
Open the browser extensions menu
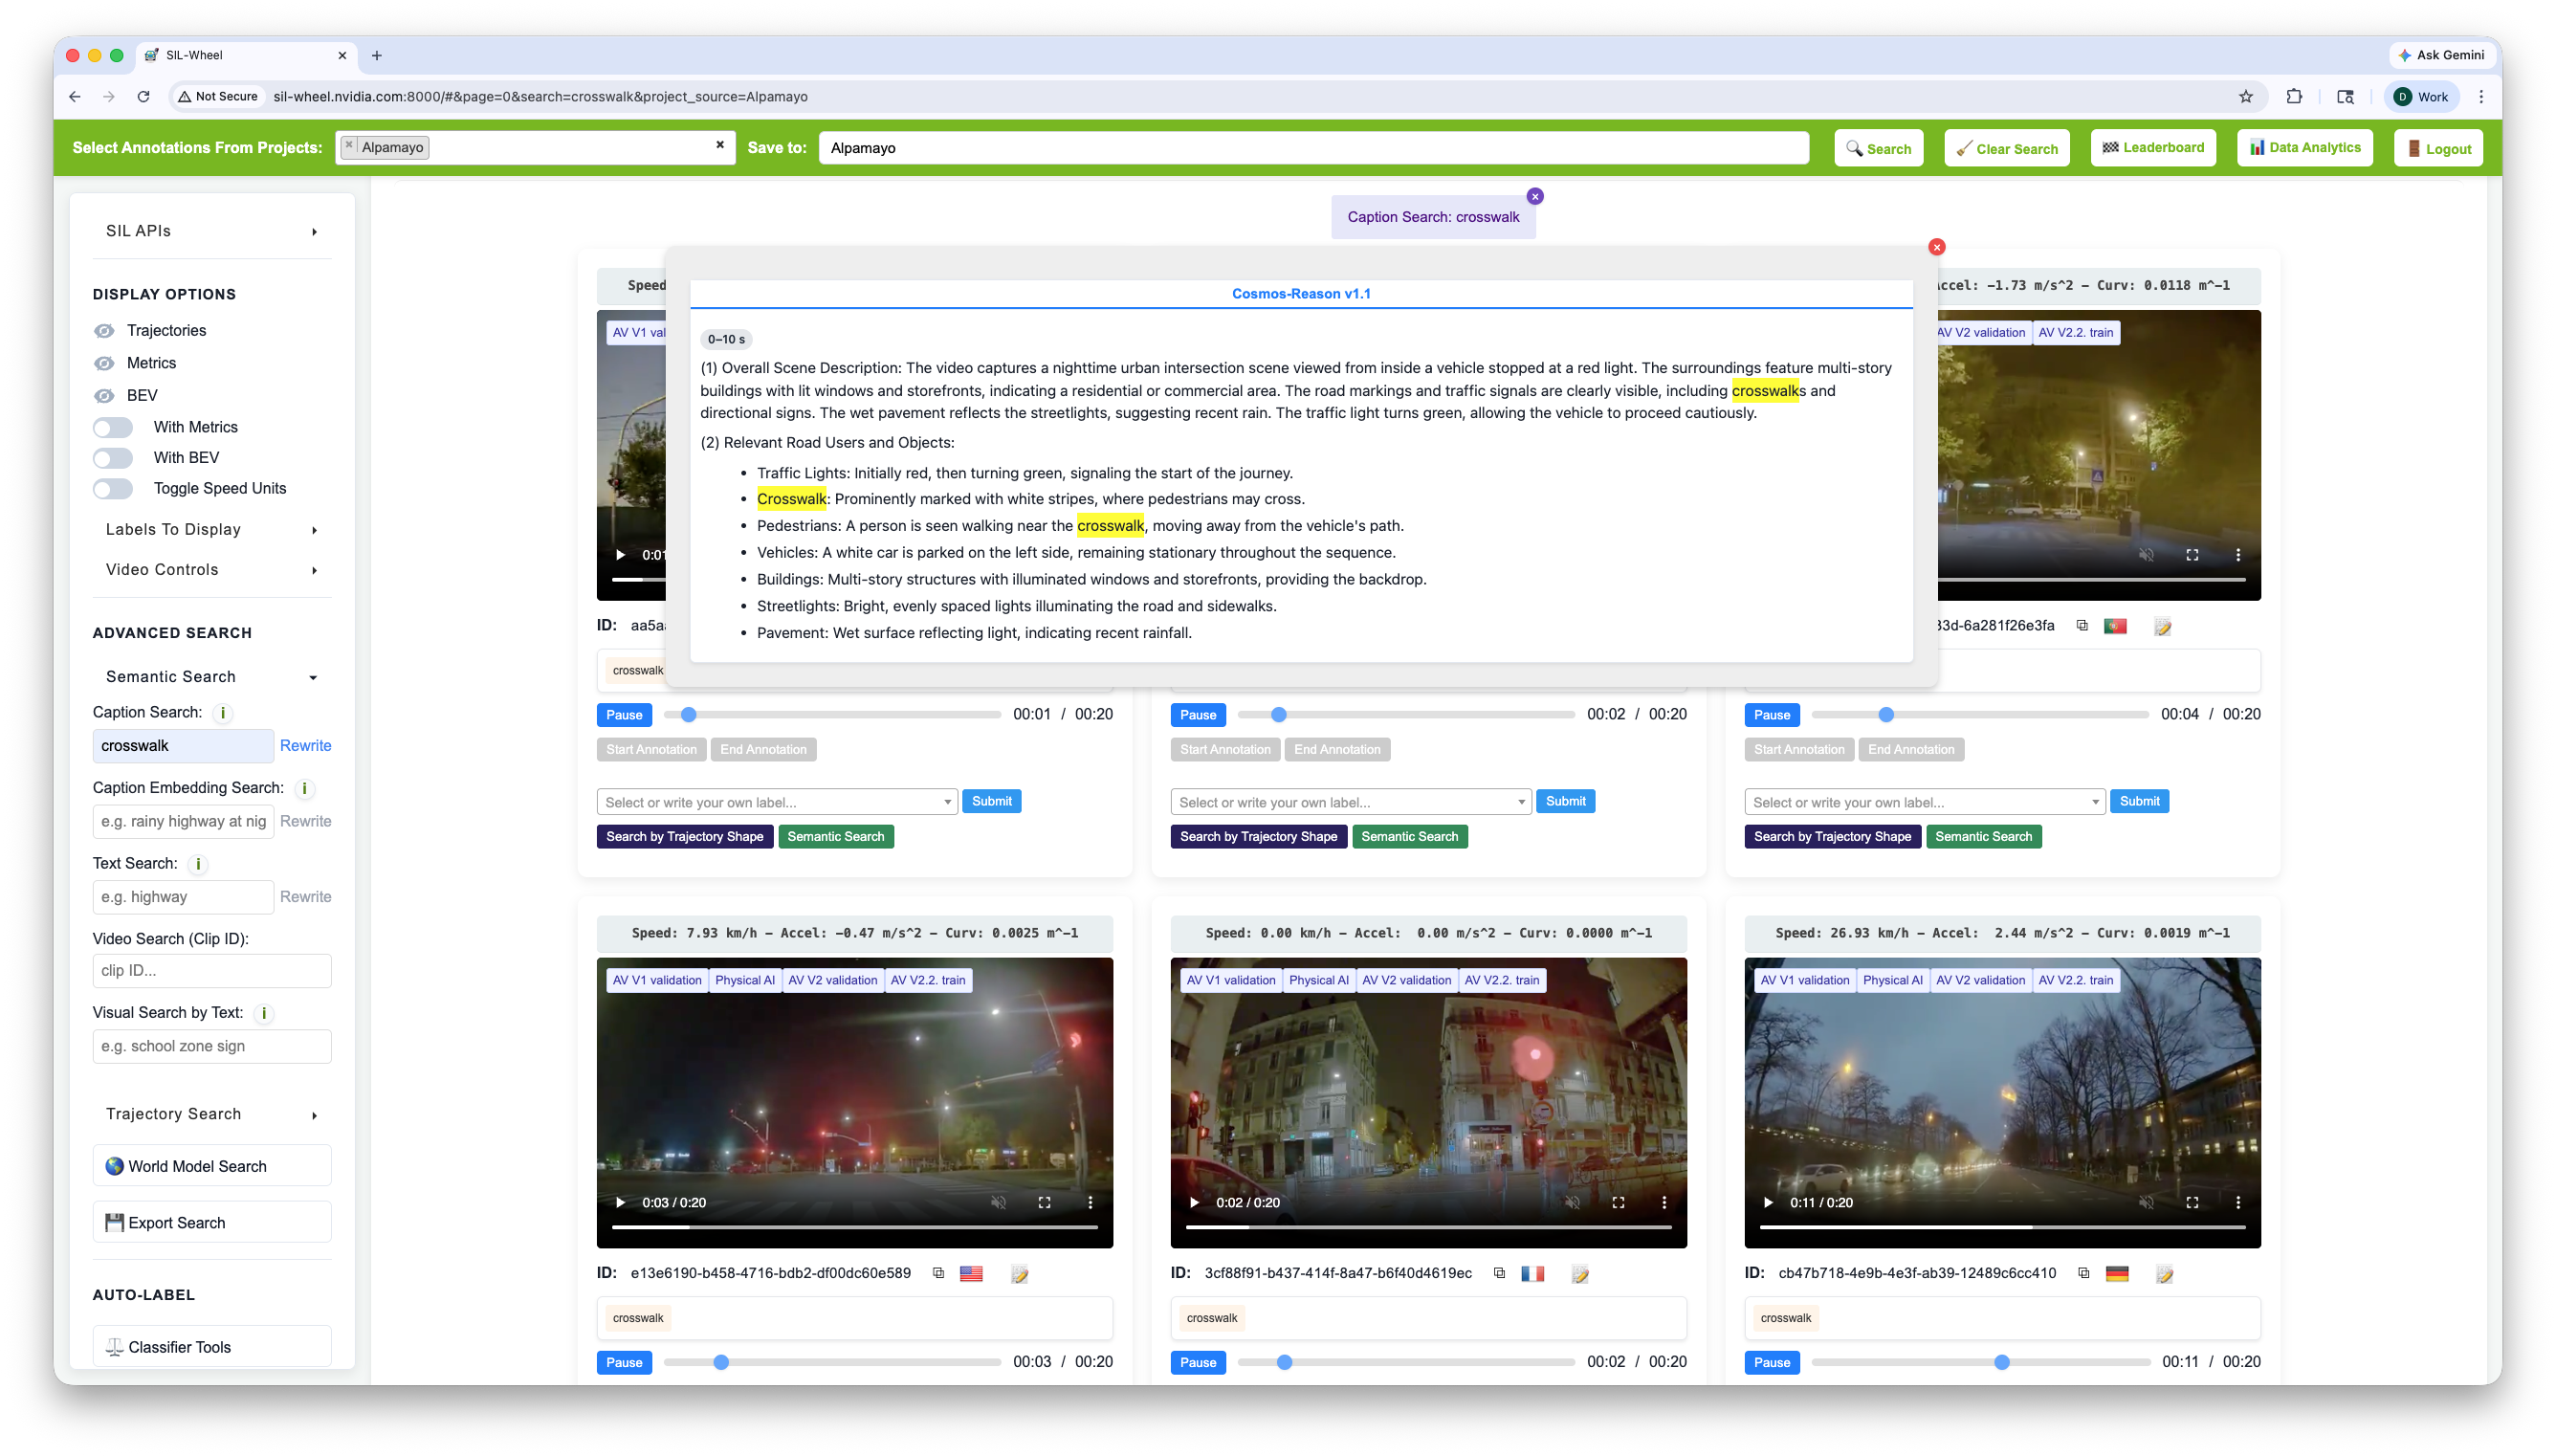[x=2293, y=96]
